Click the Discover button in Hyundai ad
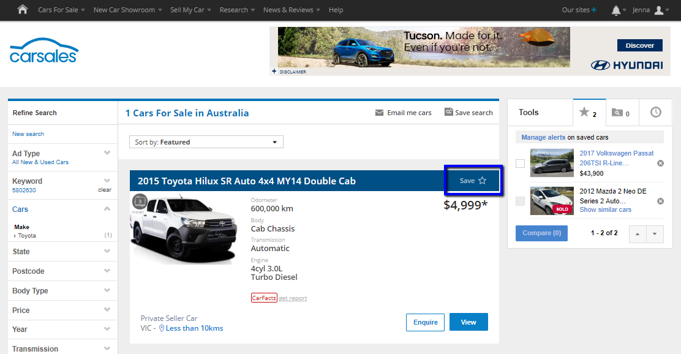 pos(640,45)
